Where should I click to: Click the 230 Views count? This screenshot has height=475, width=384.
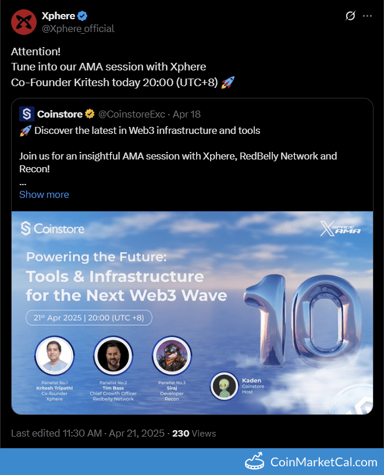click(x=194, y=433)
